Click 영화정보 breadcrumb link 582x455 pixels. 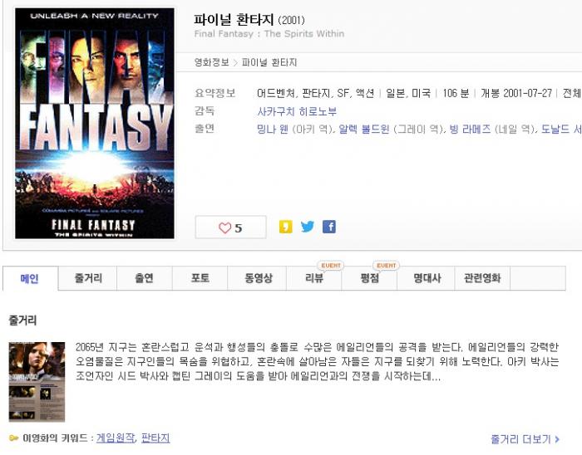click(212, 62)
